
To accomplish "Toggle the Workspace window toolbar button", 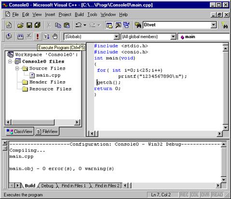I will pyautogui.click(x=109, y=25).
